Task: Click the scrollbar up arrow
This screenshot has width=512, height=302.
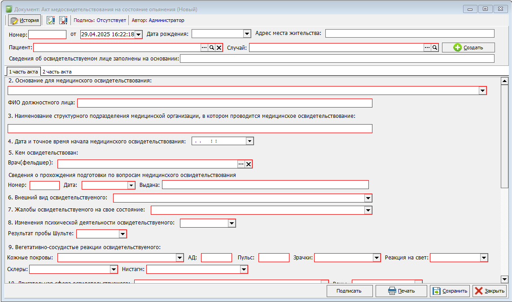Action: [x=504, y=81]
